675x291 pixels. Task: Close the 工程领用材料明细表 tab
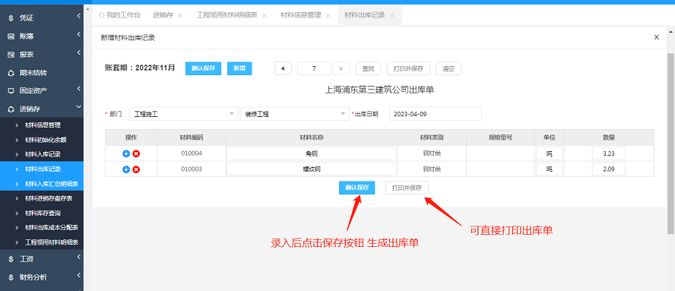265,15
